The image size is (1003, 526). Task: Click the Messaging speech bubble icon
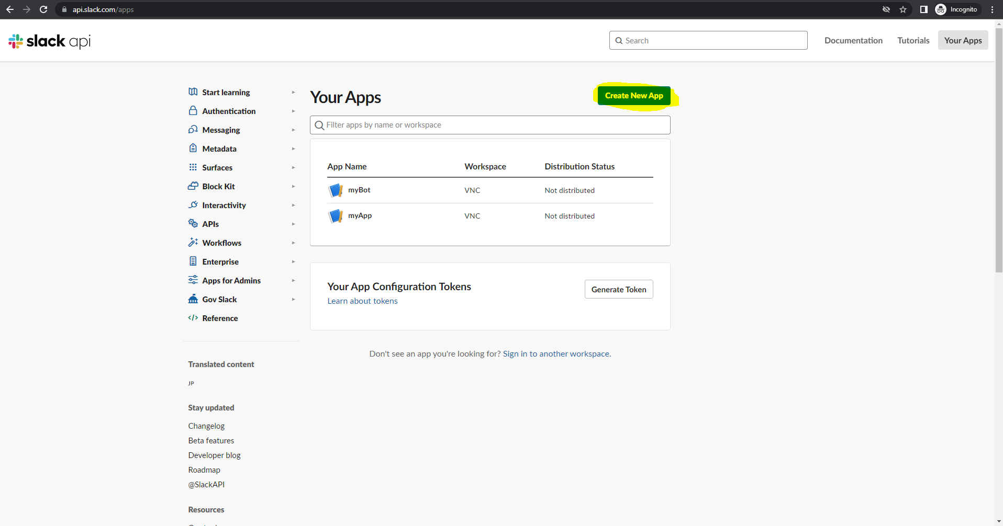tap(193, 130)
